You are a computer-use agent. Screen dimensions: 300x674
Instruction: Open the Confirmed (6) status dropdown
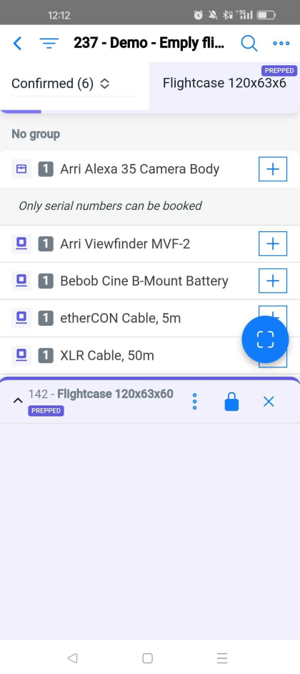tap(61, 83)
